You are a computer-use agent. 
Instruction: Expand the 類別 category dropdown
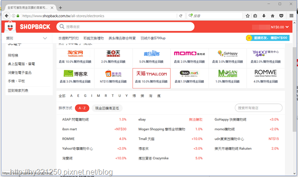point(27,38)
